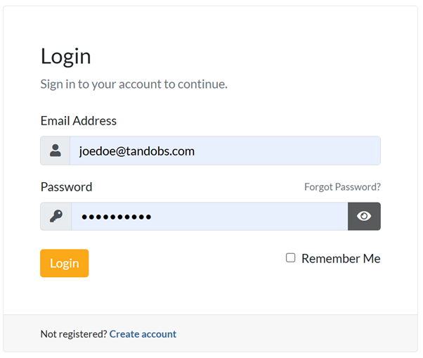
Task: Click the 'Sign in to your account' subtitle
Action: point(134,84)
